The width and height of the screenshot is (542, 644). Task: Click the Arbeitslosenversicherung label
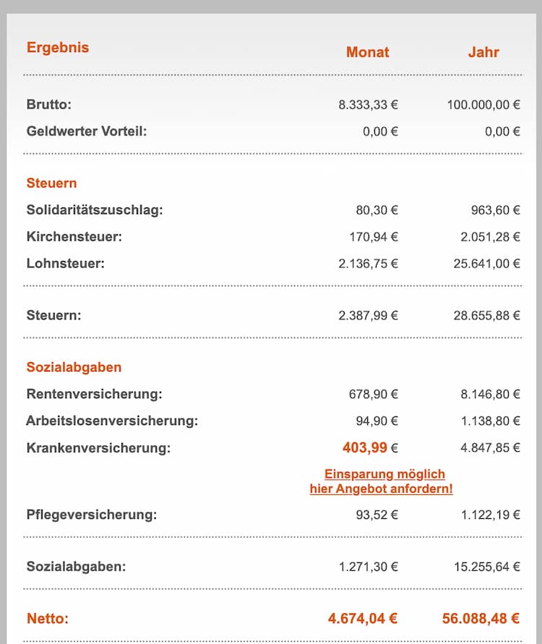tap(111, 421)
